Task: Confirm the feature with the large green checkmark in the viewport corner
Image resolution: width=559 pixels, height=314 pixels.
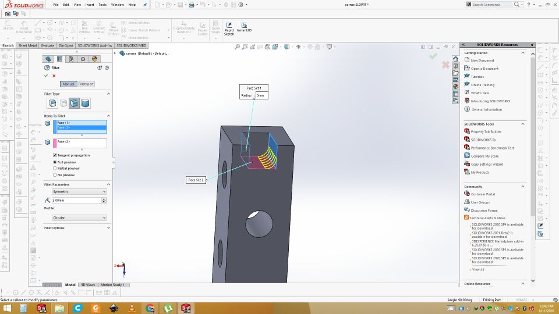Action: tap(433, 56)
